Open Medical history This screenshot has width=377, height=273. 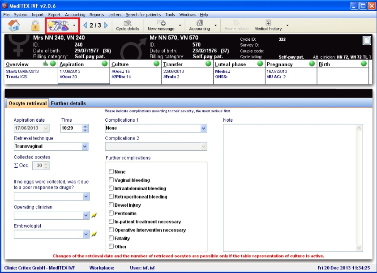click(268, 26)
